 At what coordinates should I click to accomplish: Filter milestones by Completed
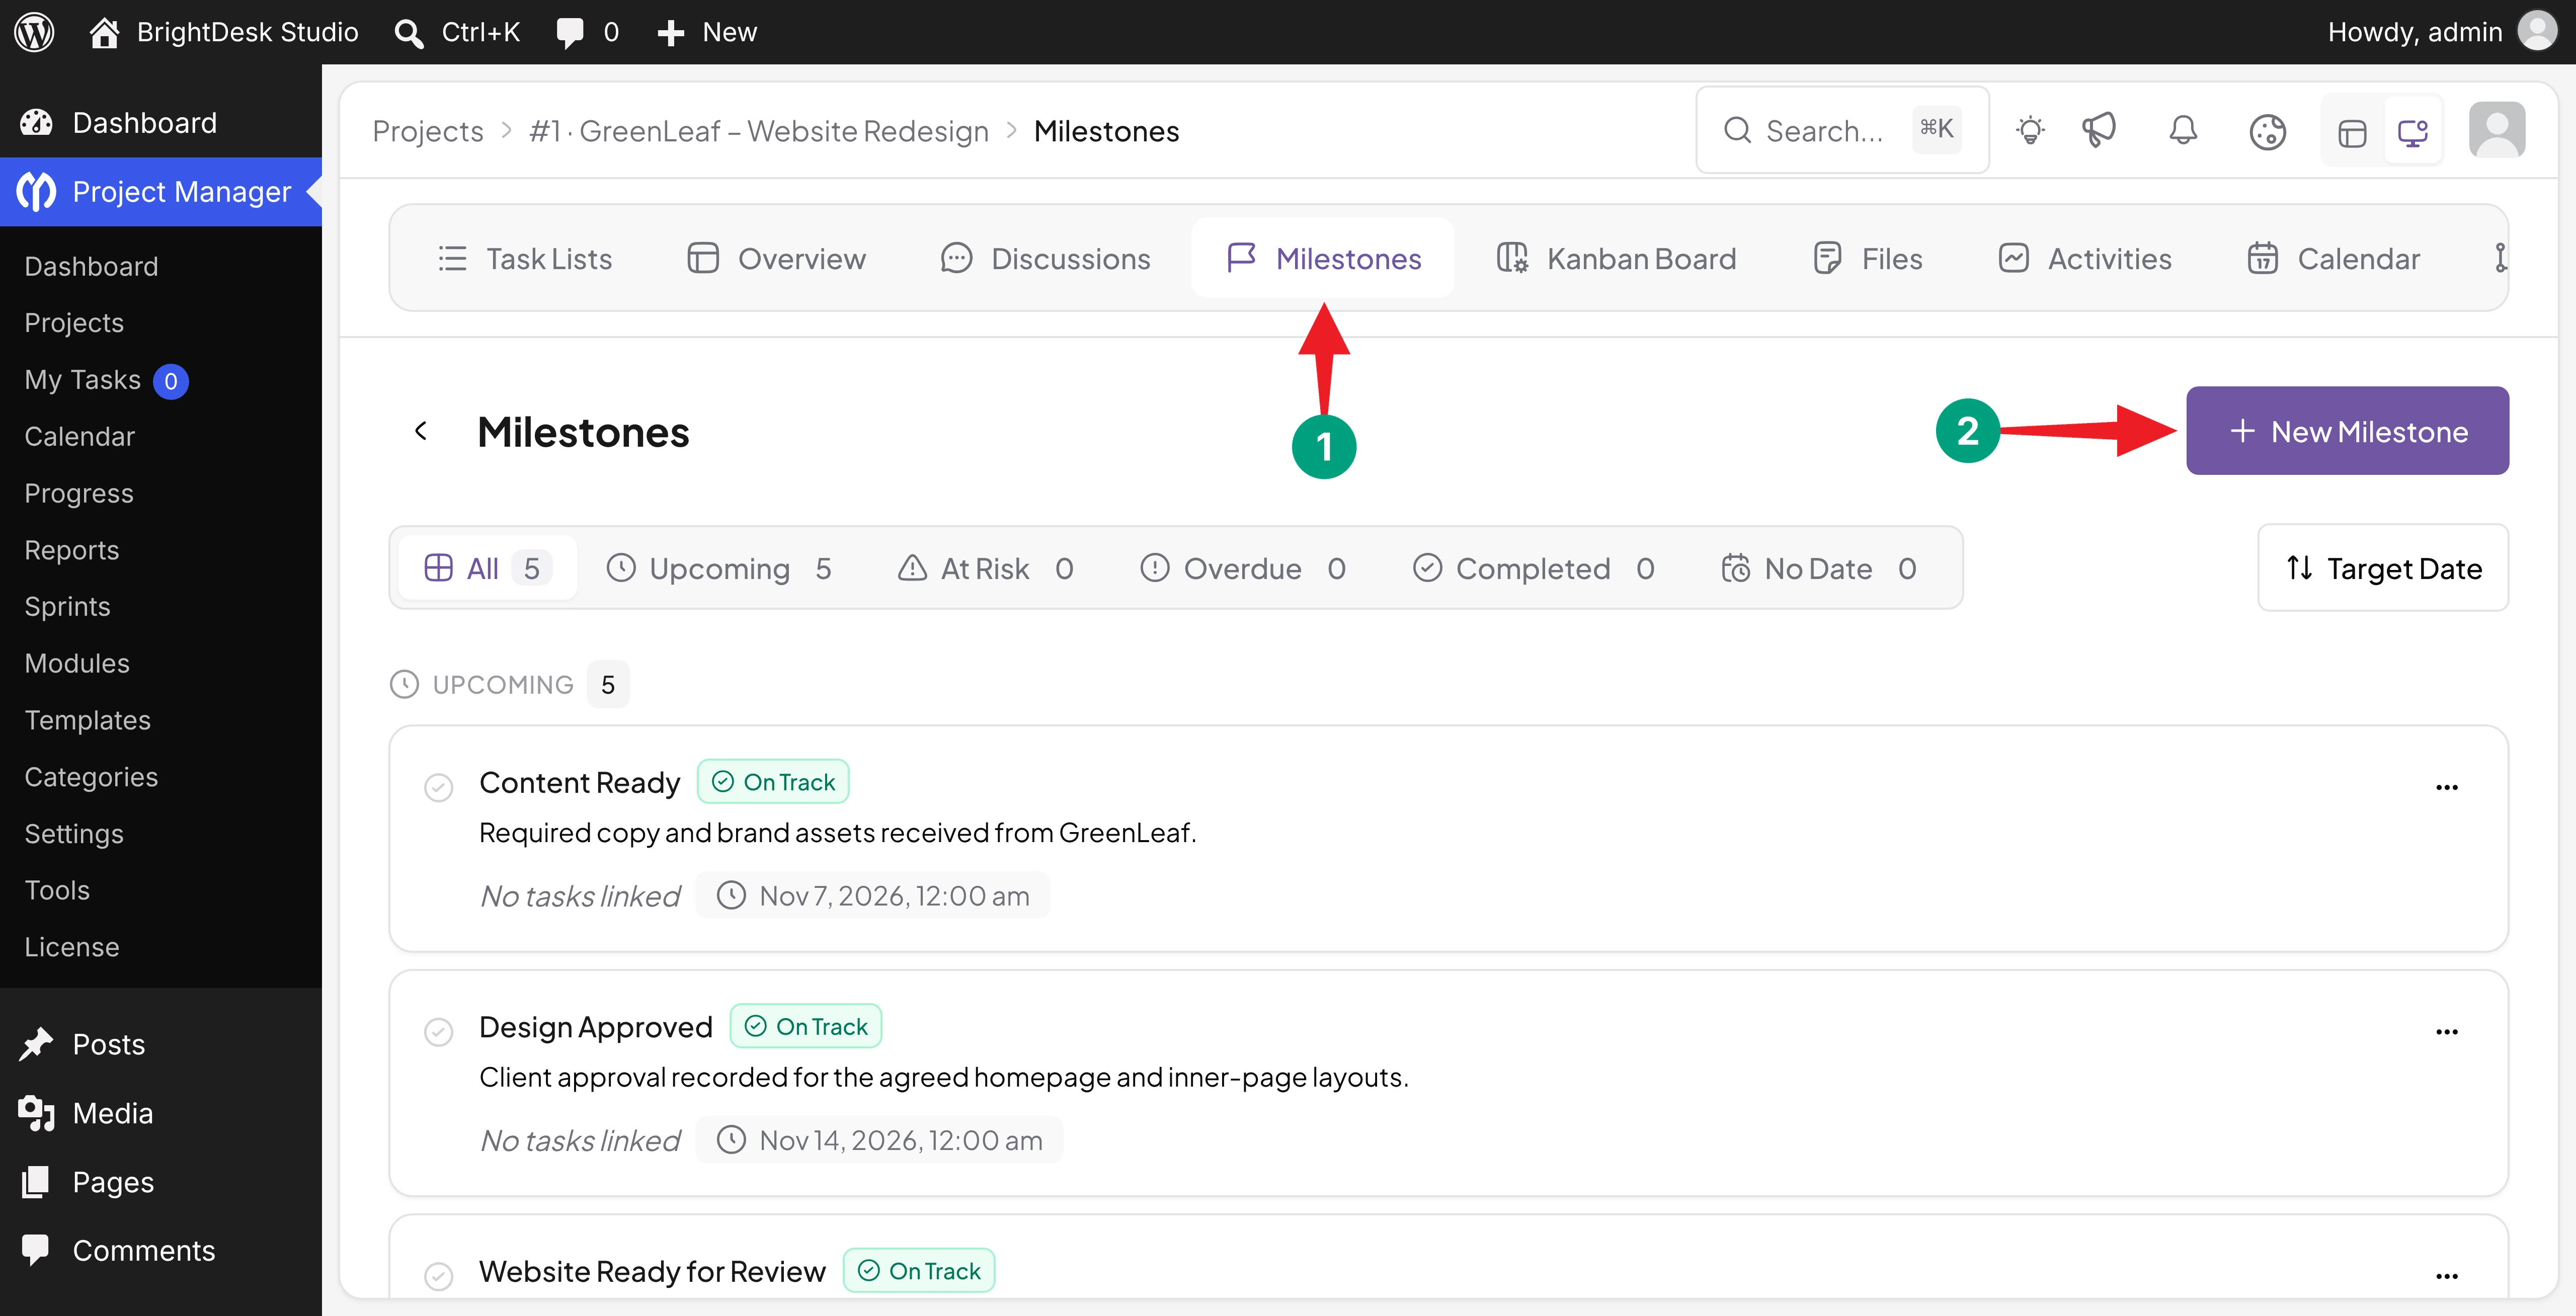click(x=1534, y=568)
